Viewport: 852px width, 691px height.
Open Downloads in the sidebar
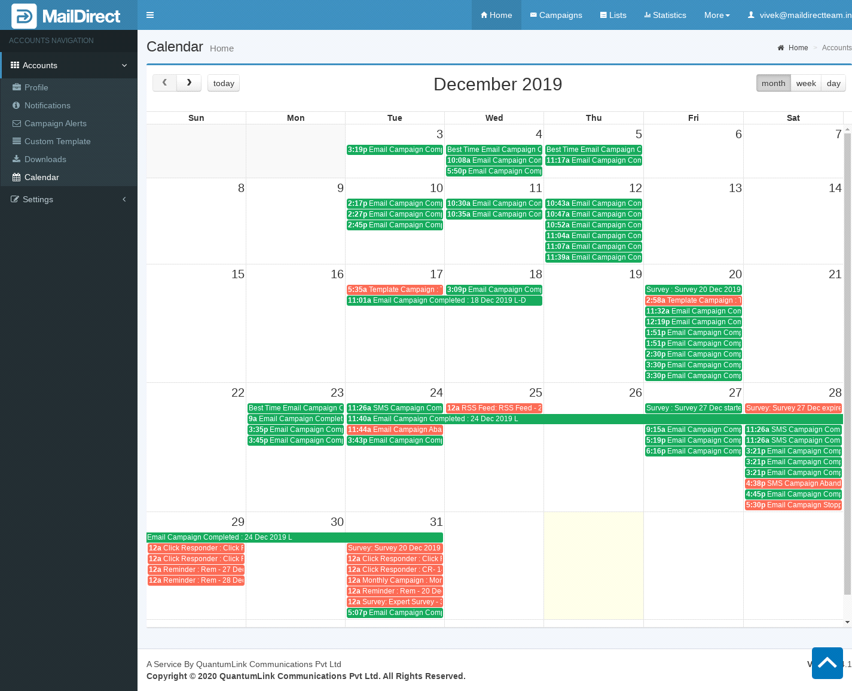tap(45, 159)
